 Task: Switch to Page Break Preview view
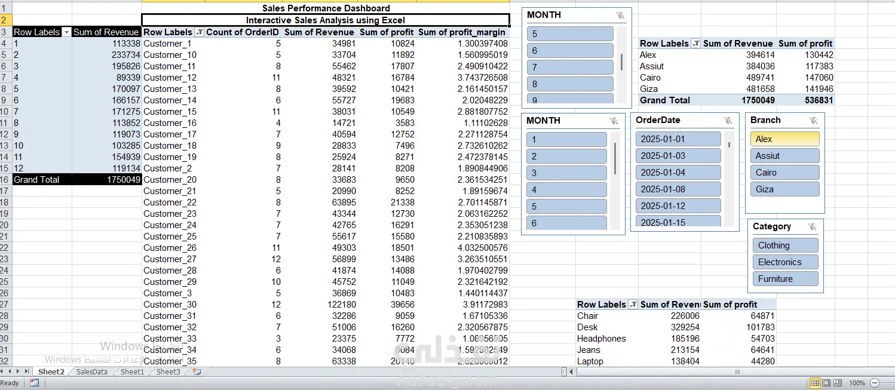point(837,383)
